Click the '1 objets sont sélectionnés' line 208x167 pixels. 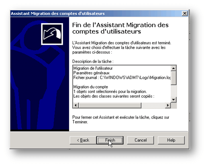110,92
